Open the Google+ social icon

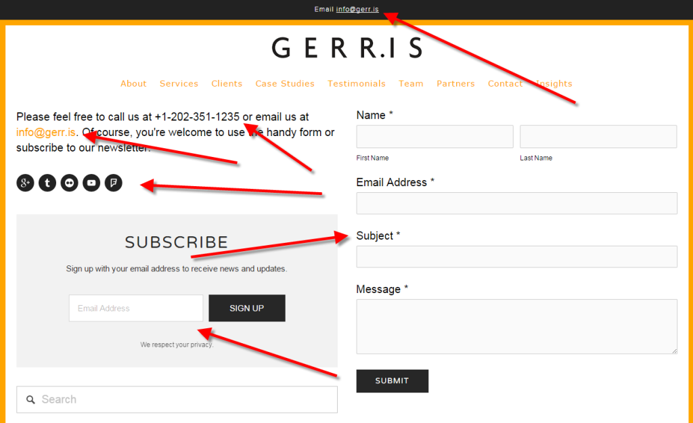point(24,183)
